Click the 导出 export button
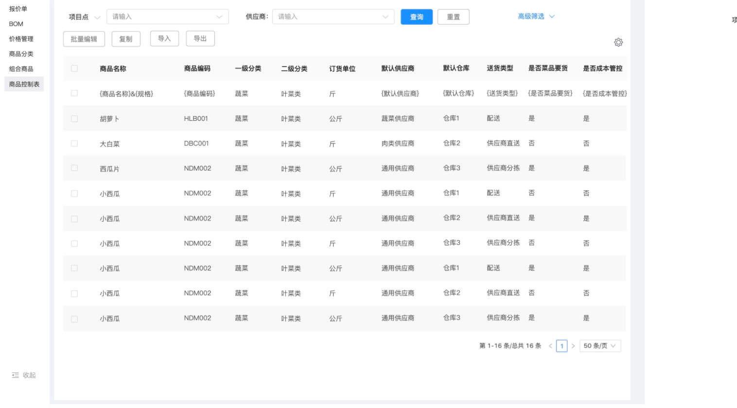The width and height of the screenshot is (737, 408). pyautogui.click(x=200, y=38)
